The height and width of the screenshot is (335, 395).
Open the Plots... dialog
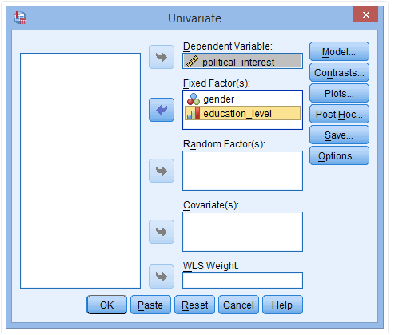pos(339,93)
